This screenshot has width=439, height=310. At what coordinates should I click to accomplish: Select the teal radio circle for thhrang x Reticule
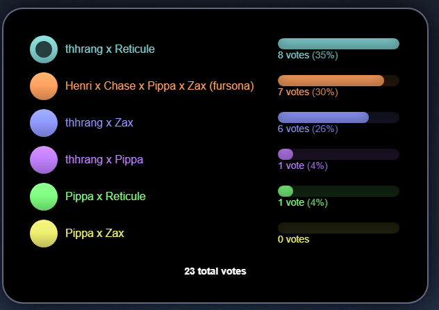[44, 49]
